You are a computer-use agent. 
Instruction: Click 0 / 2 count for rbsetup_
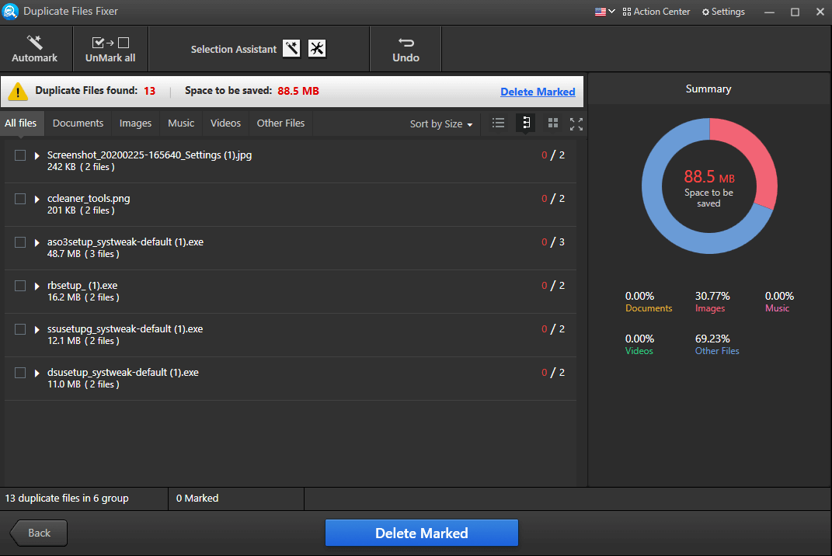coord(553,286)
